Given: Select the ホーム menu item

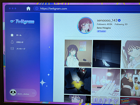Looking at the screenshot, I should 19,35.
